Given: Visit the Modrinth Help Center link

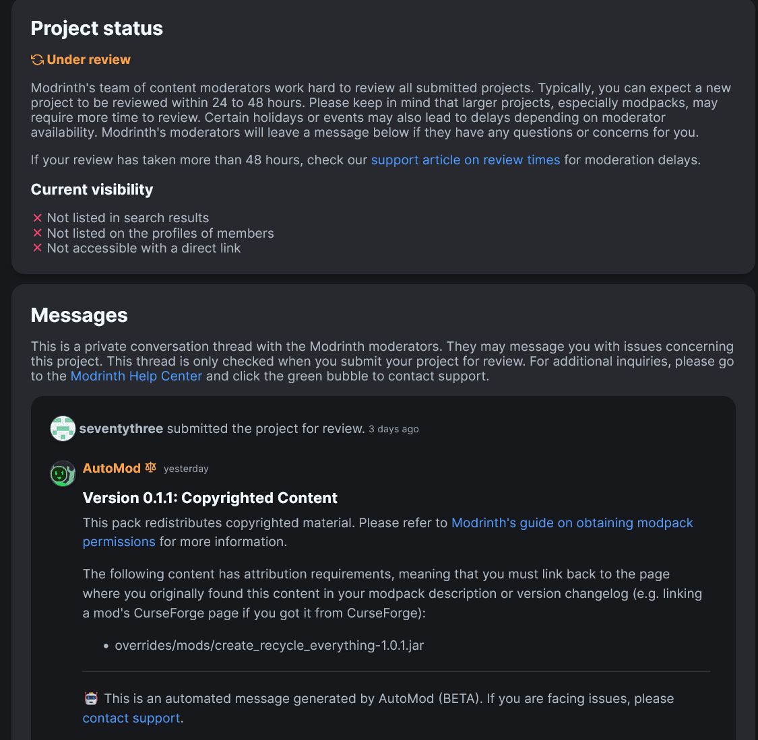Looking at the screenshot, I should [136, 376].
